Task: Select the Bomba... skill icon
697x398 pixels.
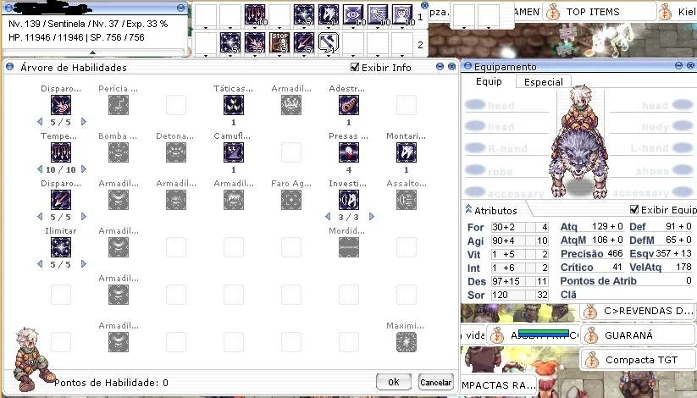Action: (119, 152)
